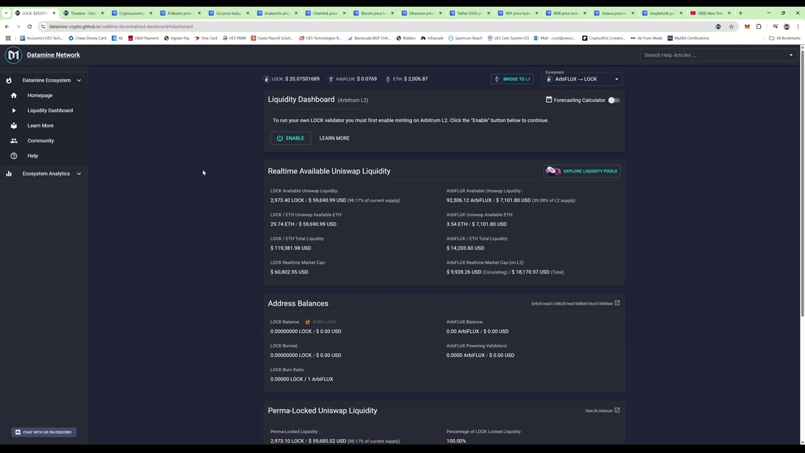Open the Search Help Articles dropdown arrow
This screenshot has width=805, height=453.
791,55
